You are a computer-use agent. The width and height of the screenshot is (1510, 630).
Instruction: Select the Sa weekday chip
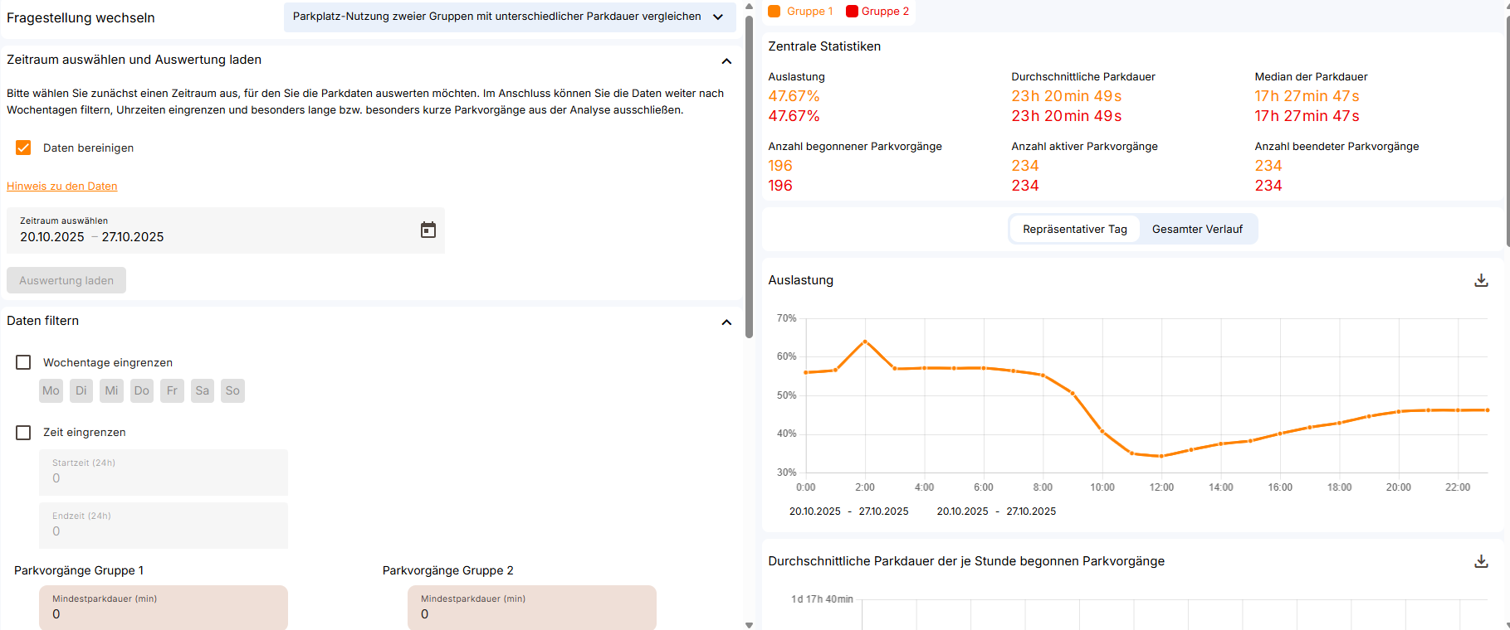click(x=202, y=390)
